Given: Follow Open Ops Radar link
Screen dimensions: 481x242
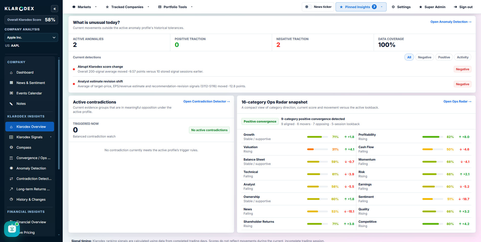Looking at the screenshot, I should (x=457, y=101).
